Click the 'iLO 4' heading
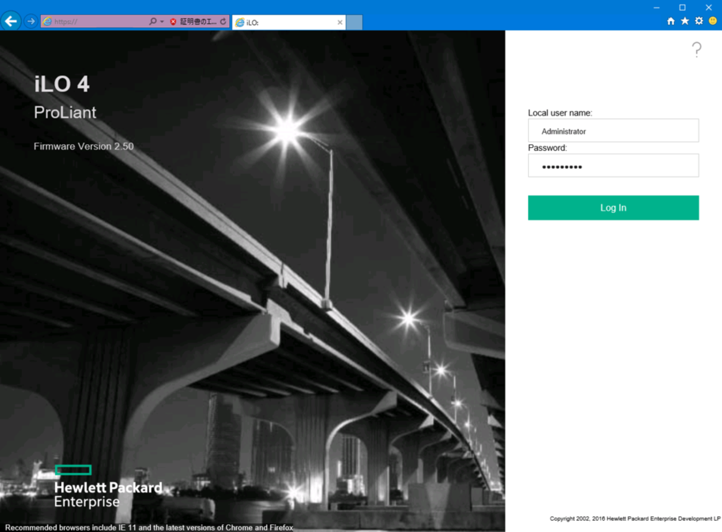Screen dimensions: 722x532 pos(62,84)
